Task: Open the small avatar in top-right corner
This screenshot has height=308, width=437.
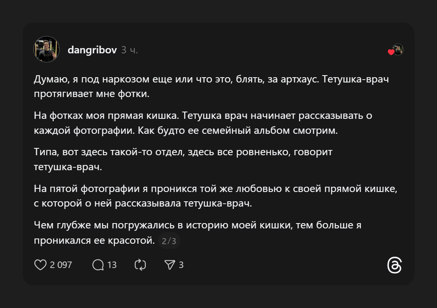Action: (398, 49)
